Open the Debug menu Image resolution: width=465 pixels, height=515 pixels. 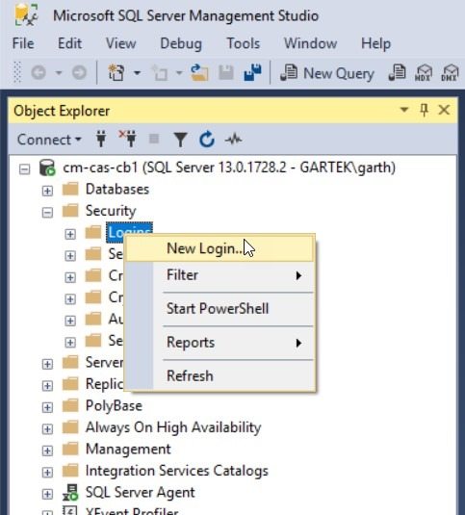point(181,43)
